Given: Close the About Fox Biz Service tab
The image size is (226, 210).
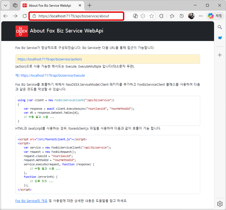Looking at the screenshot, I should [x=80, y=6].
